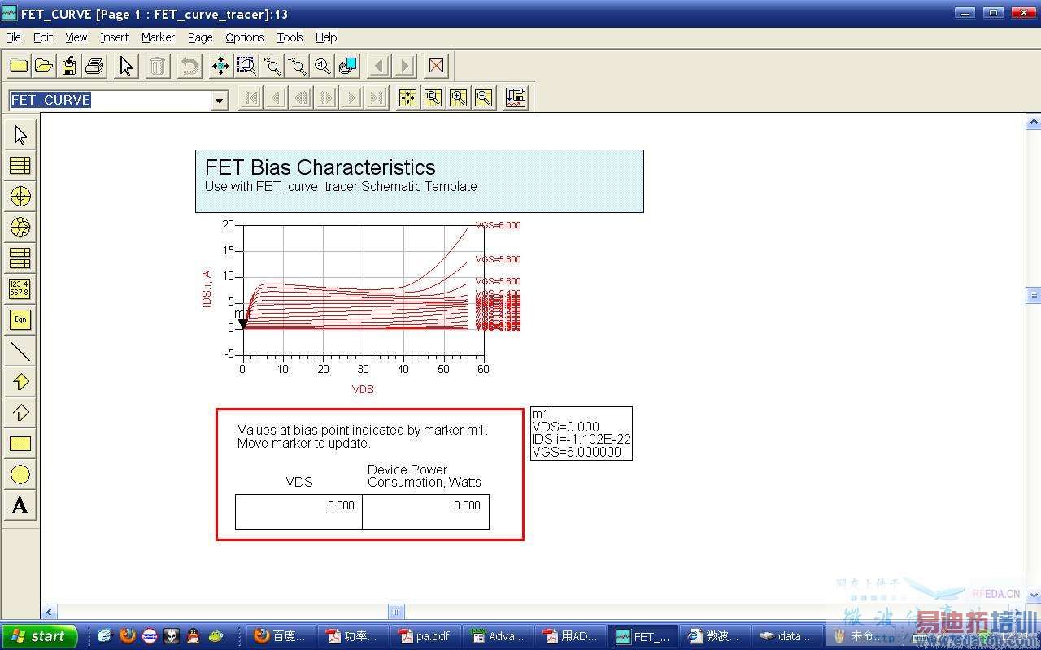
Task: Click the left arrow of the horizontal scrollbar
Action: pyautogui.click(x=49, y=612)
